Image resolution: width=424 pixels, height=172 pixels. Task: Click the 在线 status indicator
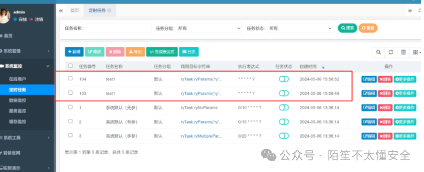pos(20,20)
